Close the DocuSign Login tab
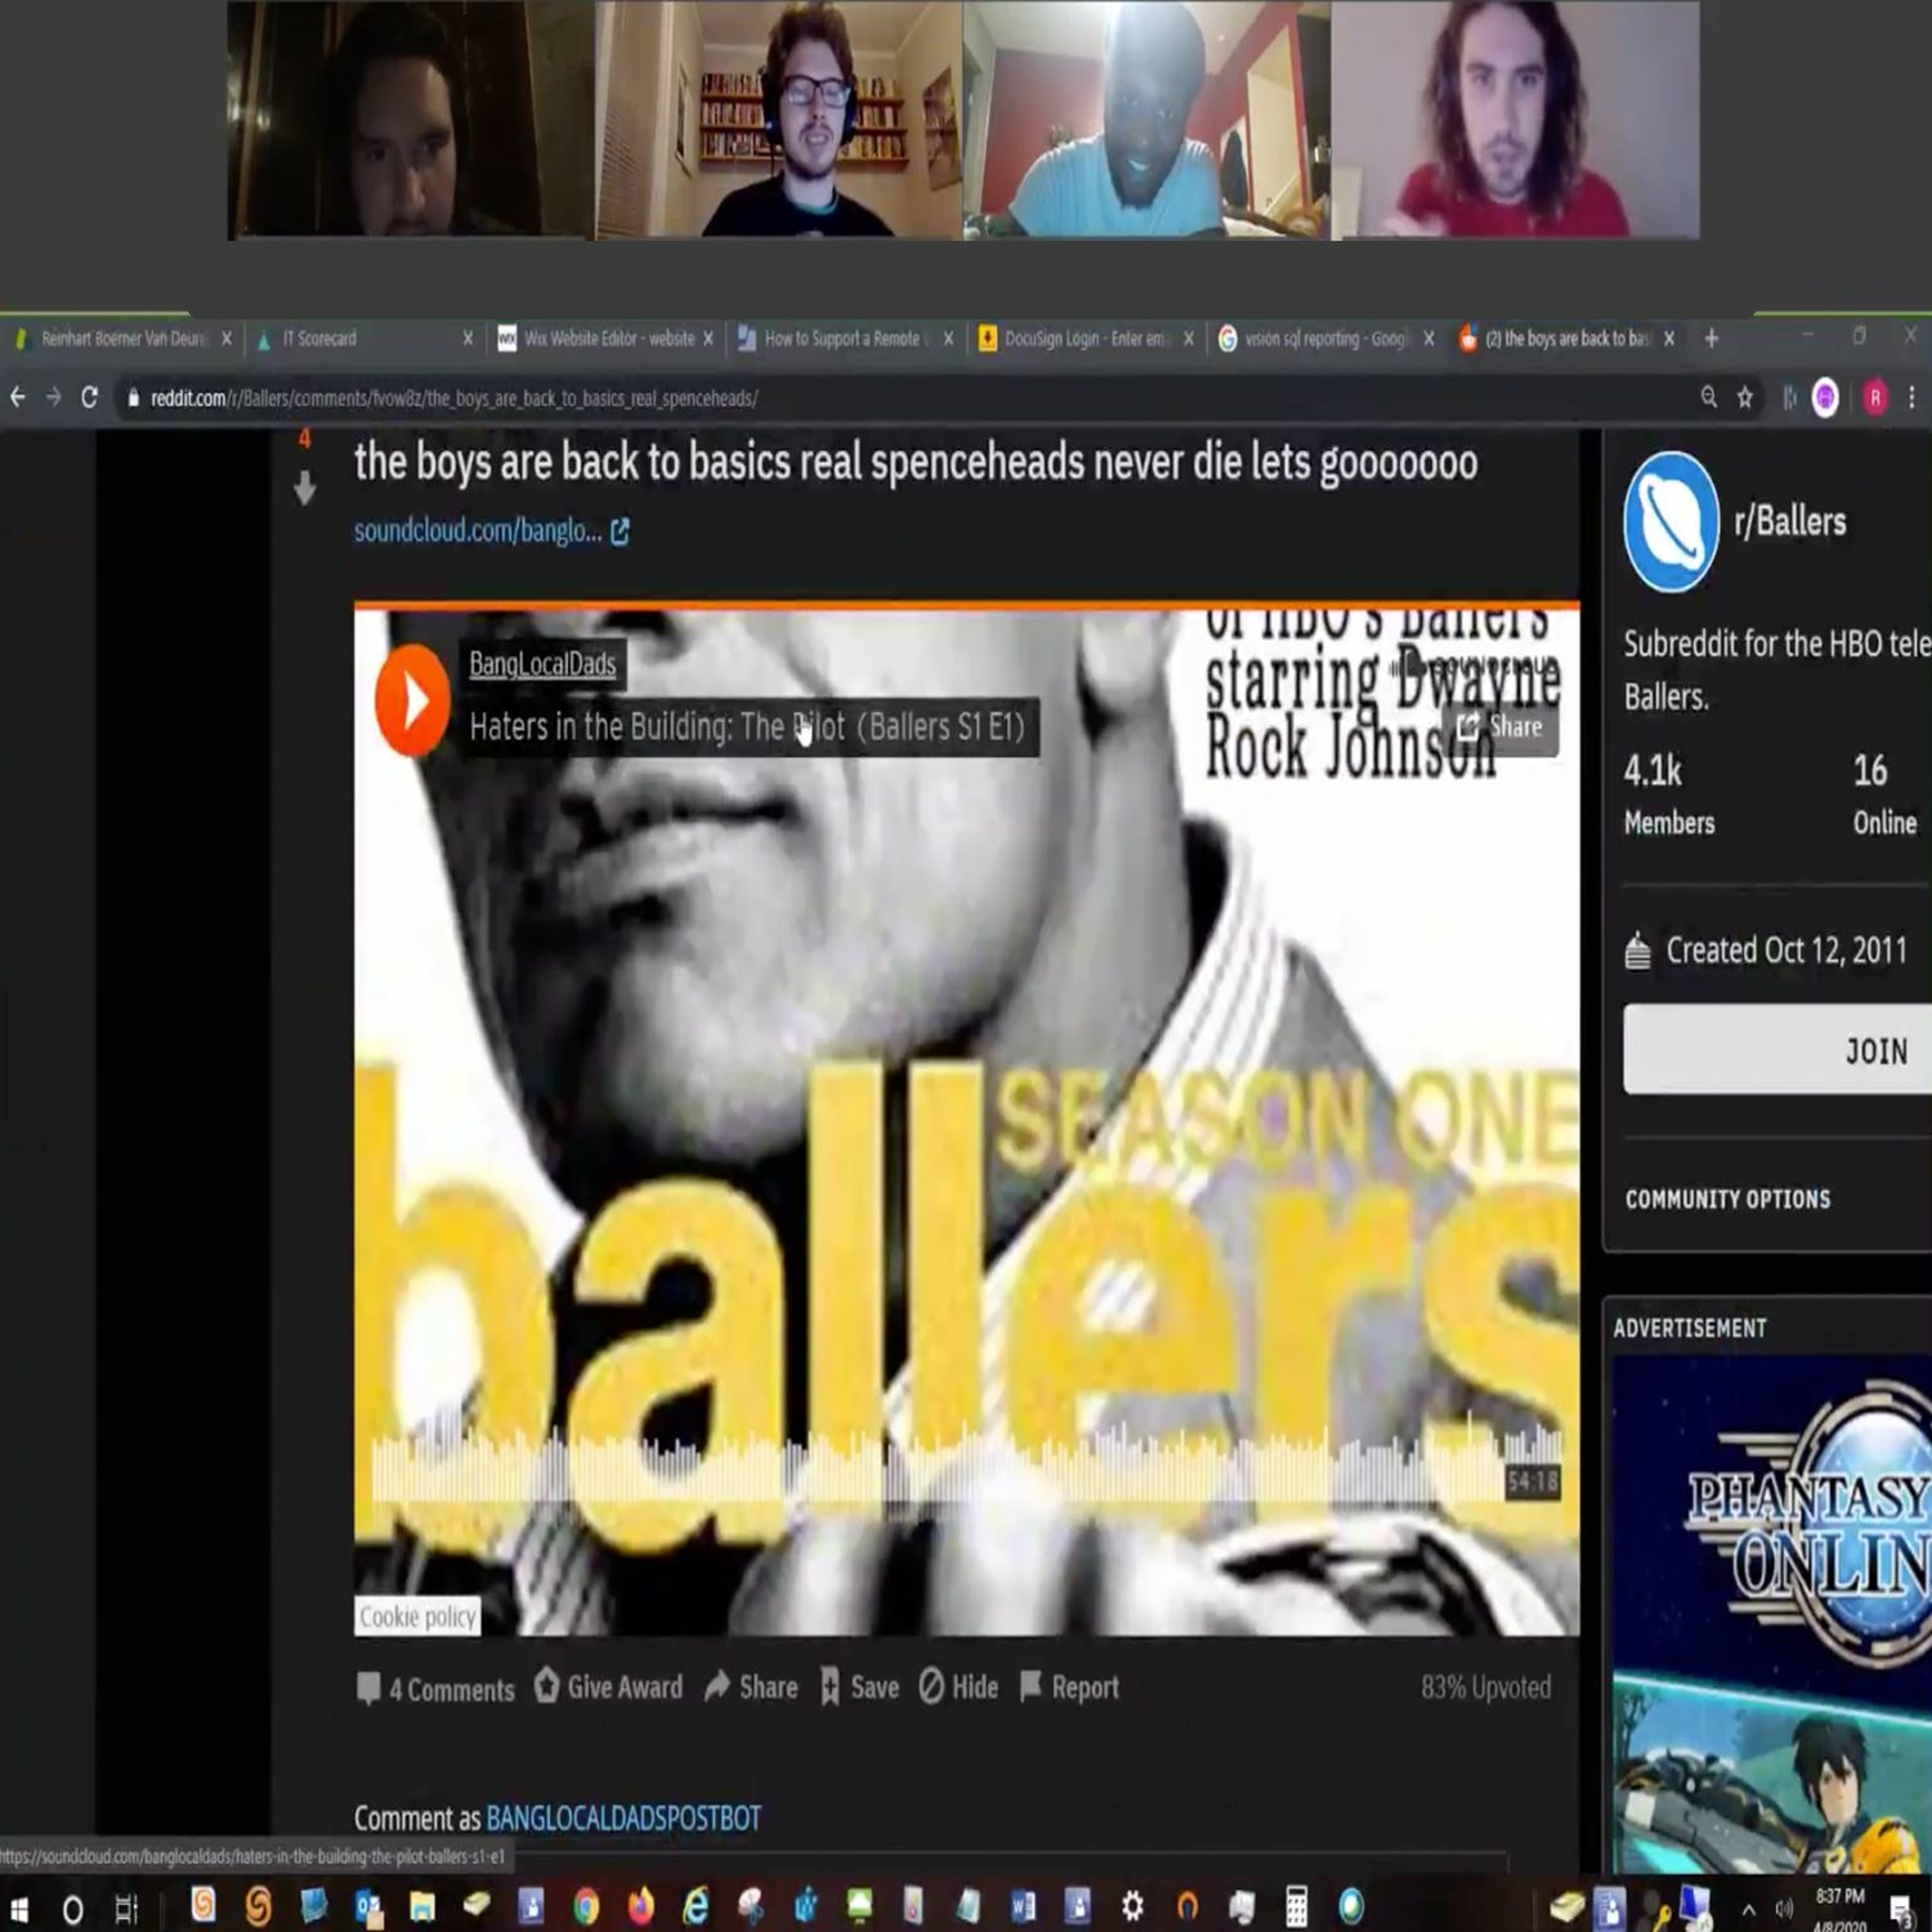 tap(1188, 339)
